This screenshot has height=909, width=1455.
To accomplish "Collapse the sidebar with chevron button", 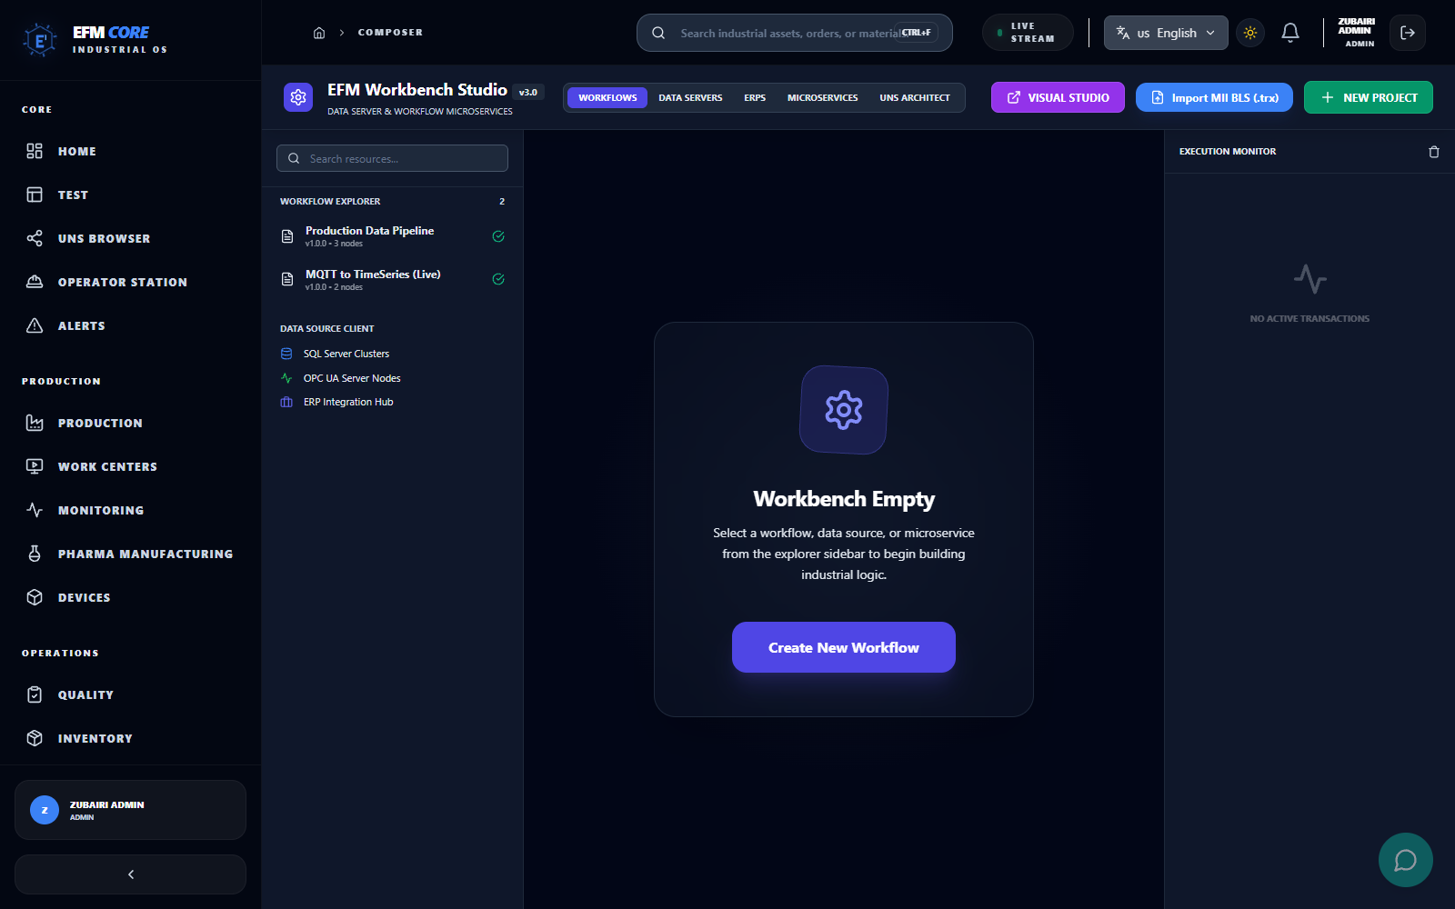I will 130,874.
